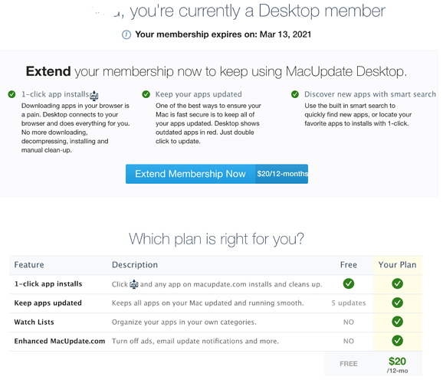The width and height of the screenshot is (443, 383).
Task: Click the 'Watch Lists' row label
Action: [34, 322]
